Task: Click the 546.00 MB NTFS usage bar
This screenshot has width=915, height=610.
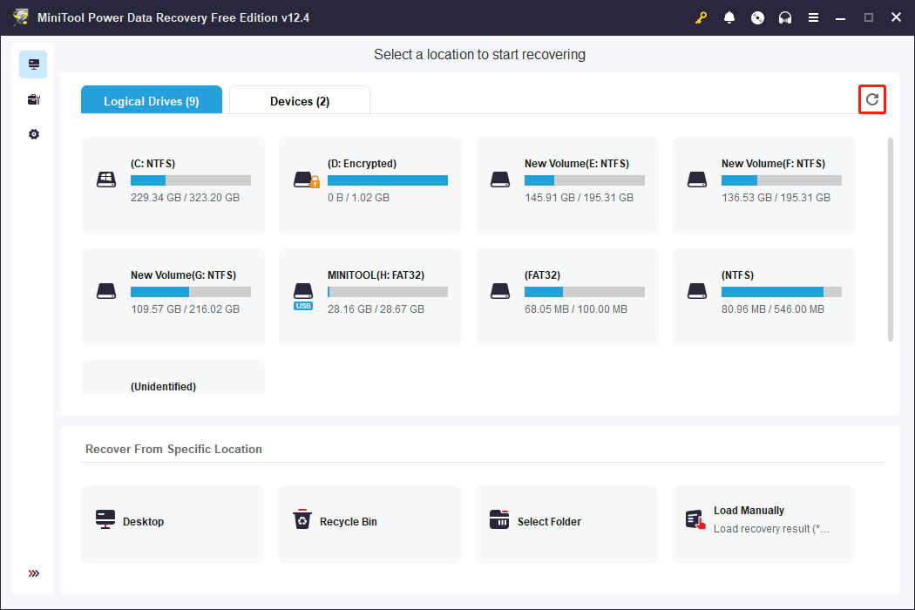Action: click(x=782, y=292)
